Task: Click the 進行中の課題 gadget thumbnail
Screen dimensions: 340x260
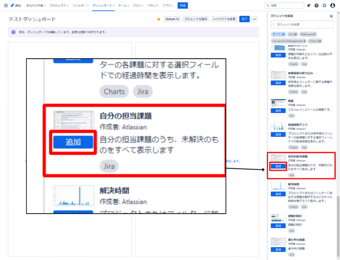Action: coord(278,242)
